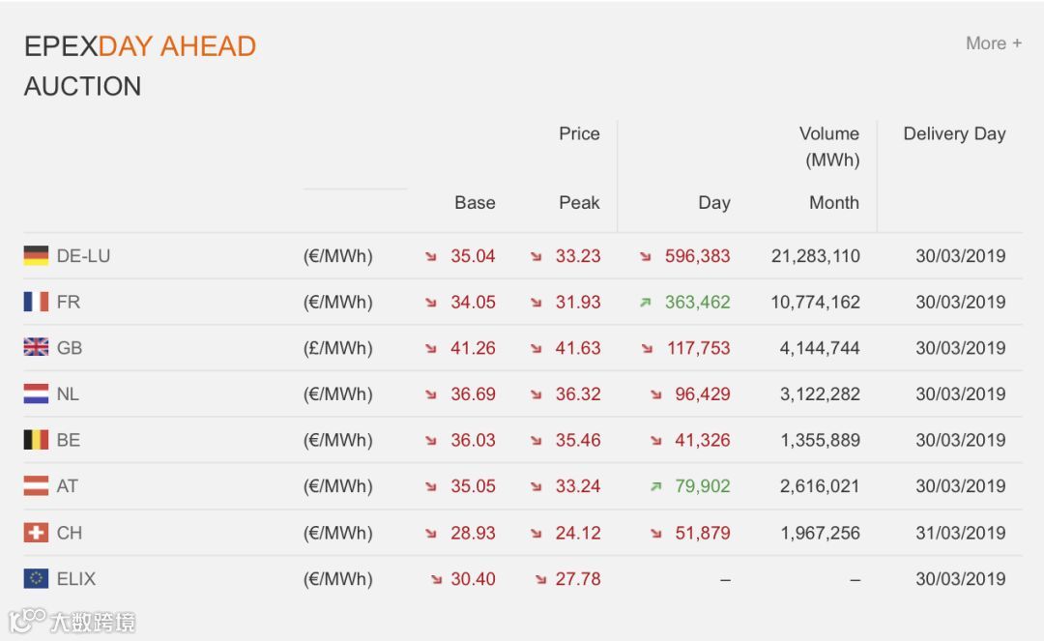Open the More + link
The width and height of the screenshot is (1044, 641).
click(993, 44)
